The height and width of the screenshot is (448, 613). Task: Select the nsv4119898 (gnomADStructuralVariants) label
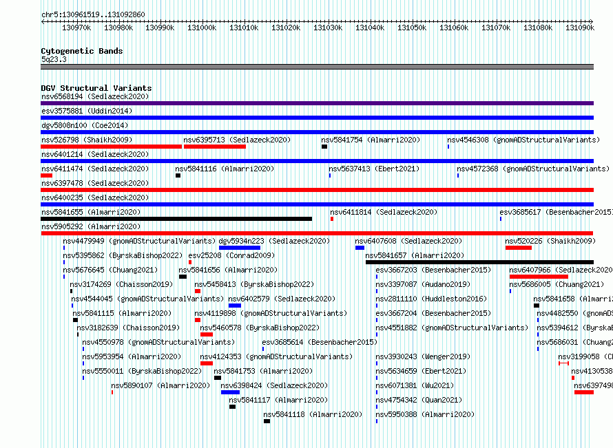tap(271, 313)
